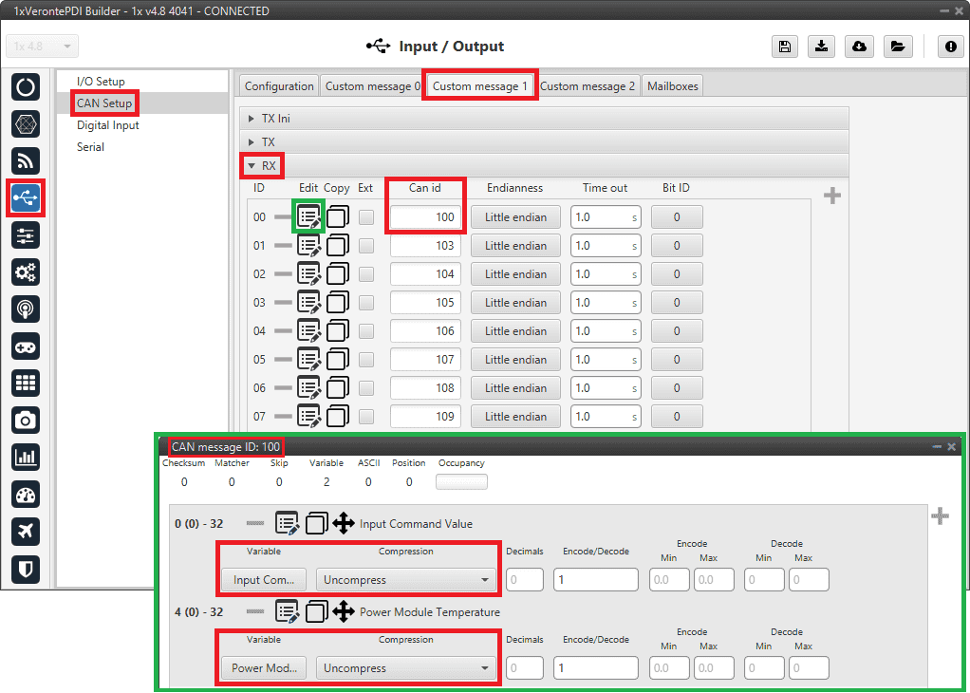
Task: Open the folder icon in top toolbar
Action: coord(896,47)
